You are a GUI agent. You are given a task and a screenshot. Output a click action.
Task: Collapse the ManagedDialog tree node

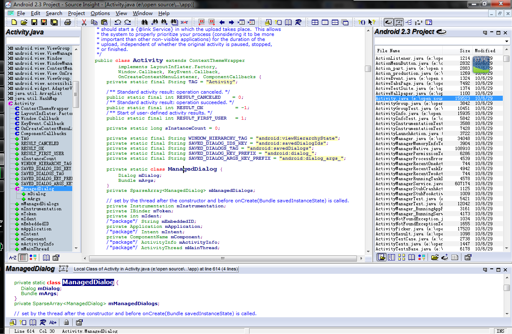tap(17, 189)
